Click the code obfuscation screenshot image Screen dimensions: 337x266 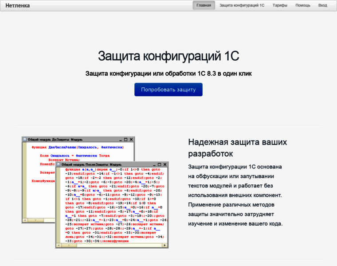click(x=95, y=192)
